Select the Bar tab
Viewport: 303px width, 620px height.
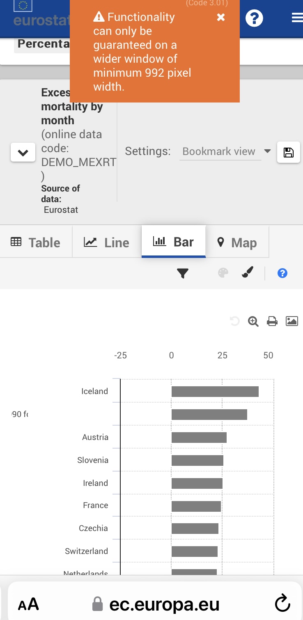tap(173, 242)
